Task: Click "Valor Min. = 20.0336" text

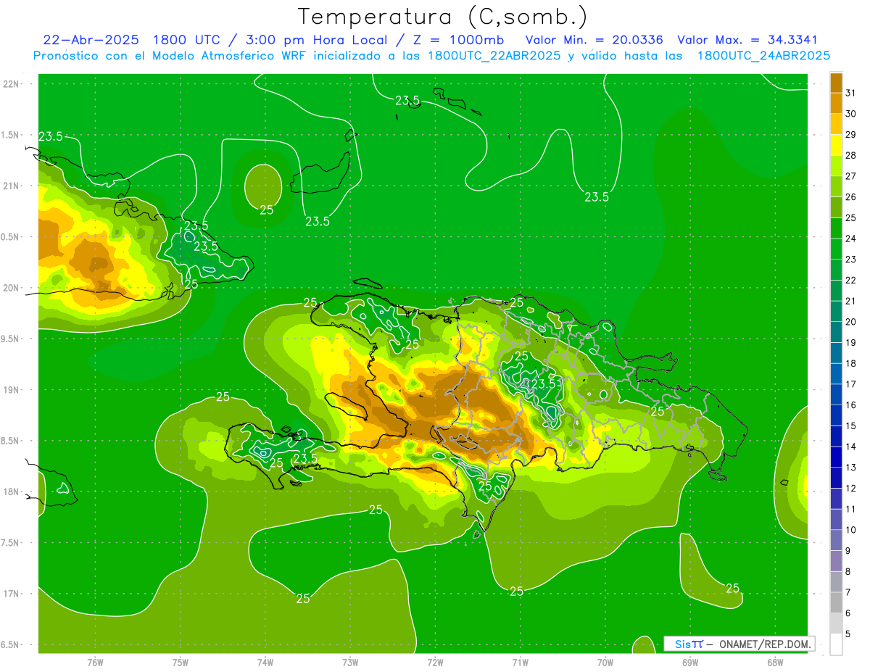Action: coord(594,40)
